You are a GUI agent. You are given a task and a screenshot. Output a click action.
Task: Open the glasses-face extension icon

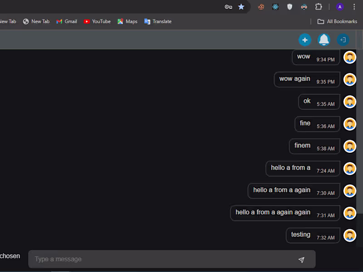pos(304,7)
